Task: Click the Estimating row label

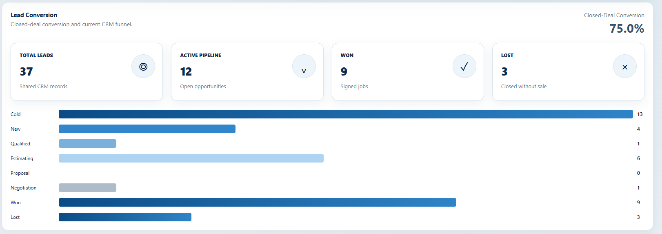Action: pos(22,158)
